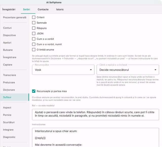Check the JSON option
162x147 pixels.
pos(34,33)
